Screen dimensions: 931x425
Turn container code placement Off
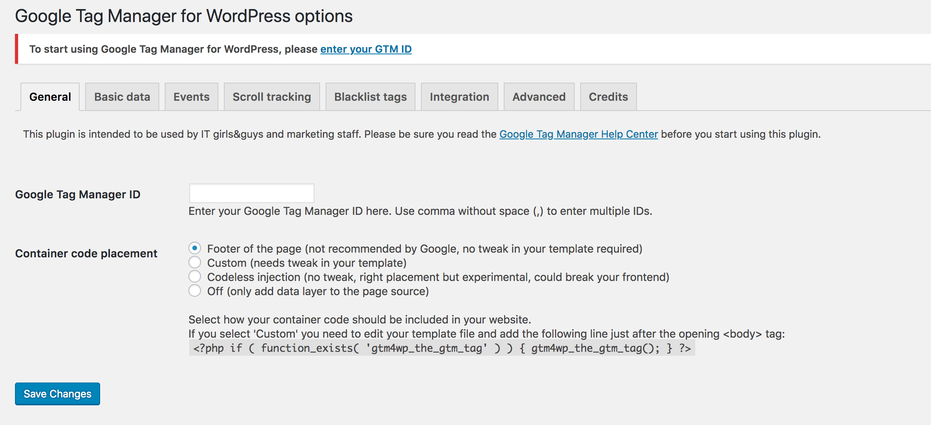pyautogui.click(x=195, y=291)
